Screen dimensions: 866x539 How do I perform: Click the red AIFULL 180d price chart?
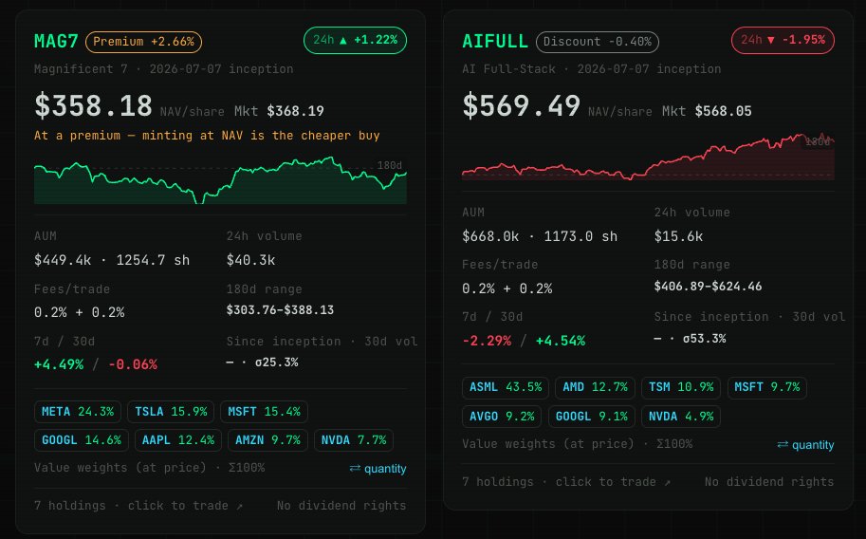tap(648, 157)
